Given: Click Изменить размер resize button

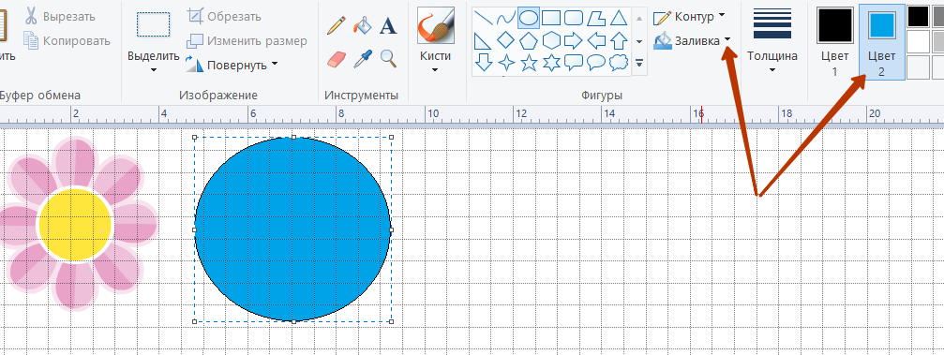Looking at the screenshot, I should click(247, 41).
